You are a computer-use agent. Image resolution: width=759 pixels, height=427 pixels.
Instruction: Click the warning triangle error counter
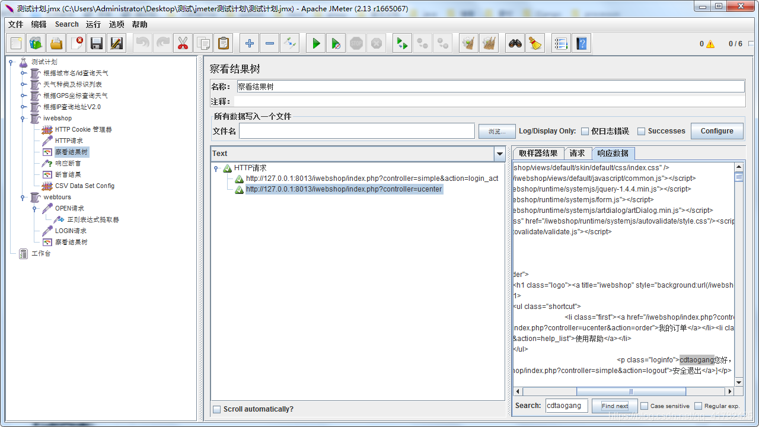[710, 44]
